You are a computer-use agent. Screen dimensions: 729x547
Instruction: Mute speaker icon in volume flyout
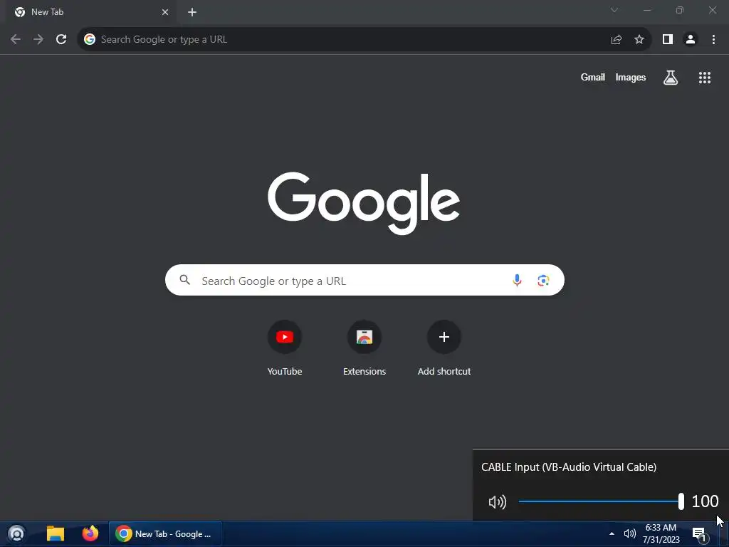tap(497, 502)
